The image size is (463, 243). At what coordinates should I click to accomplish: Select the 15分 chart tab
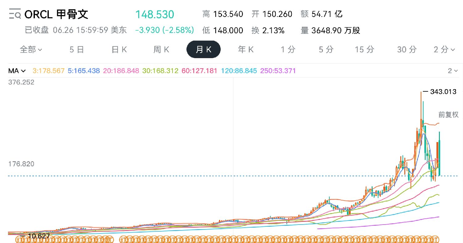(365, 50)
